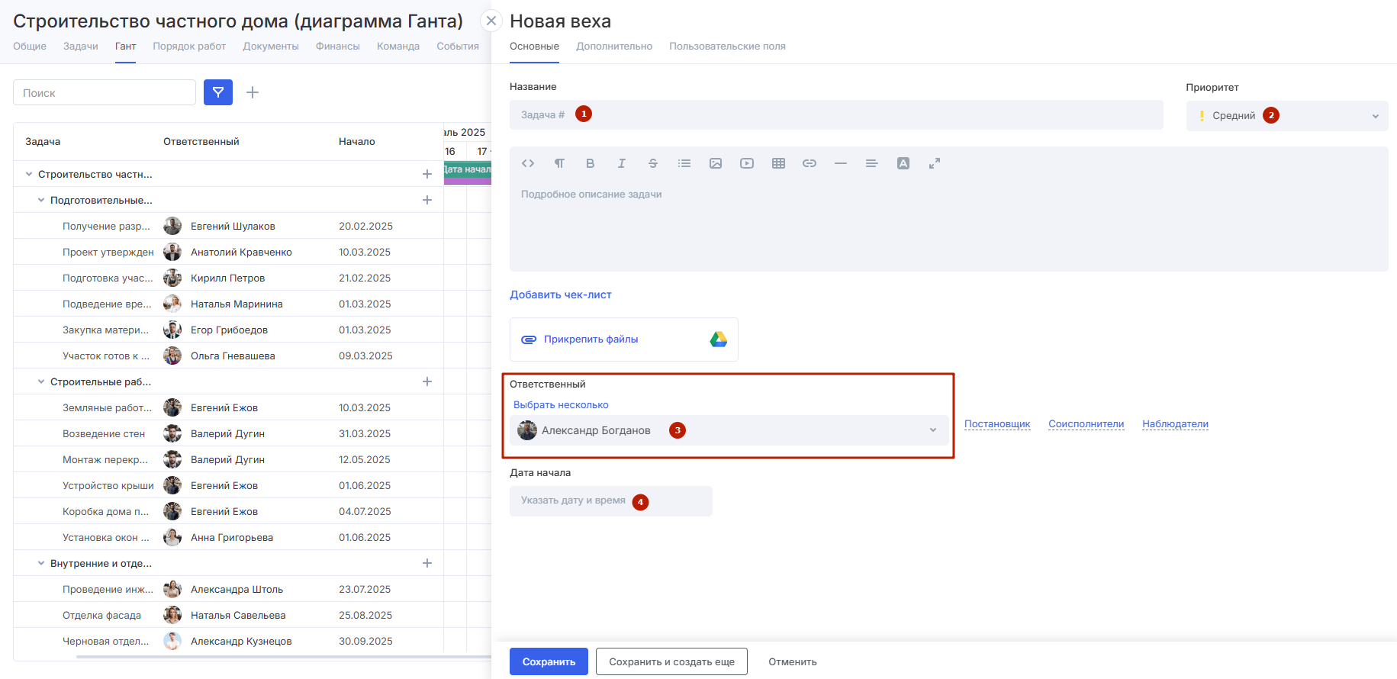
Task: Select task row Устройство крыши
Action: [x=229, y=485]
